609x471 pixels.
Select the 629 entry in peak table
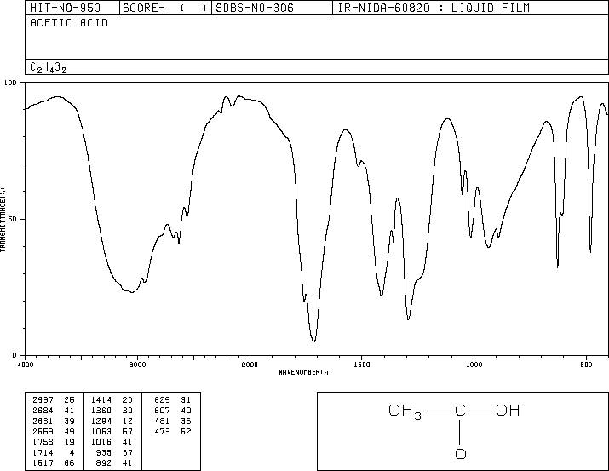tap(163, 399)
